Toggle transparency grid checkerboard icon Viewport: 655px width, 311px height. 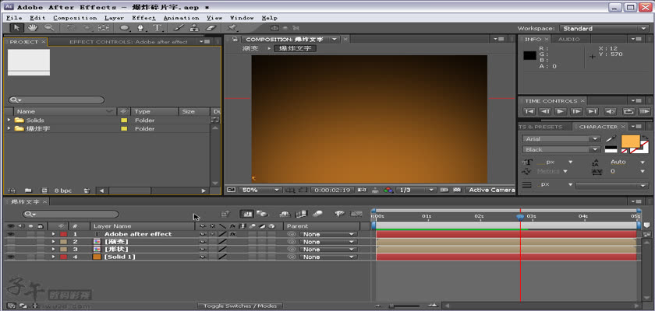(x=458, y=190)
